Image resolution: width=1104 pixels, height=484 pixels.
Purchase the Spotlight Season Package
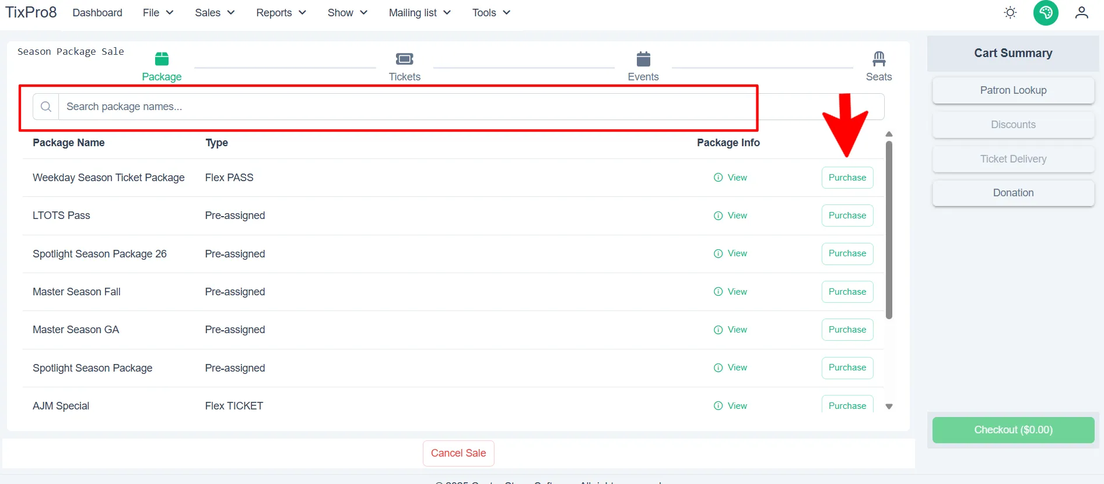tap(847, 368)
